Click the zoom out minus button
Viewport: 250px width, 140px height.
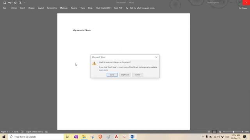coord(224,131)
